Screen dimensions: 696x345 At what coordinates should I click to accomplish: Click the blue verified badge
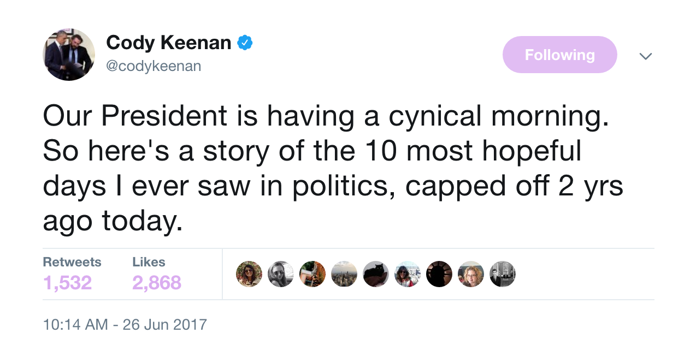point(245,42)
